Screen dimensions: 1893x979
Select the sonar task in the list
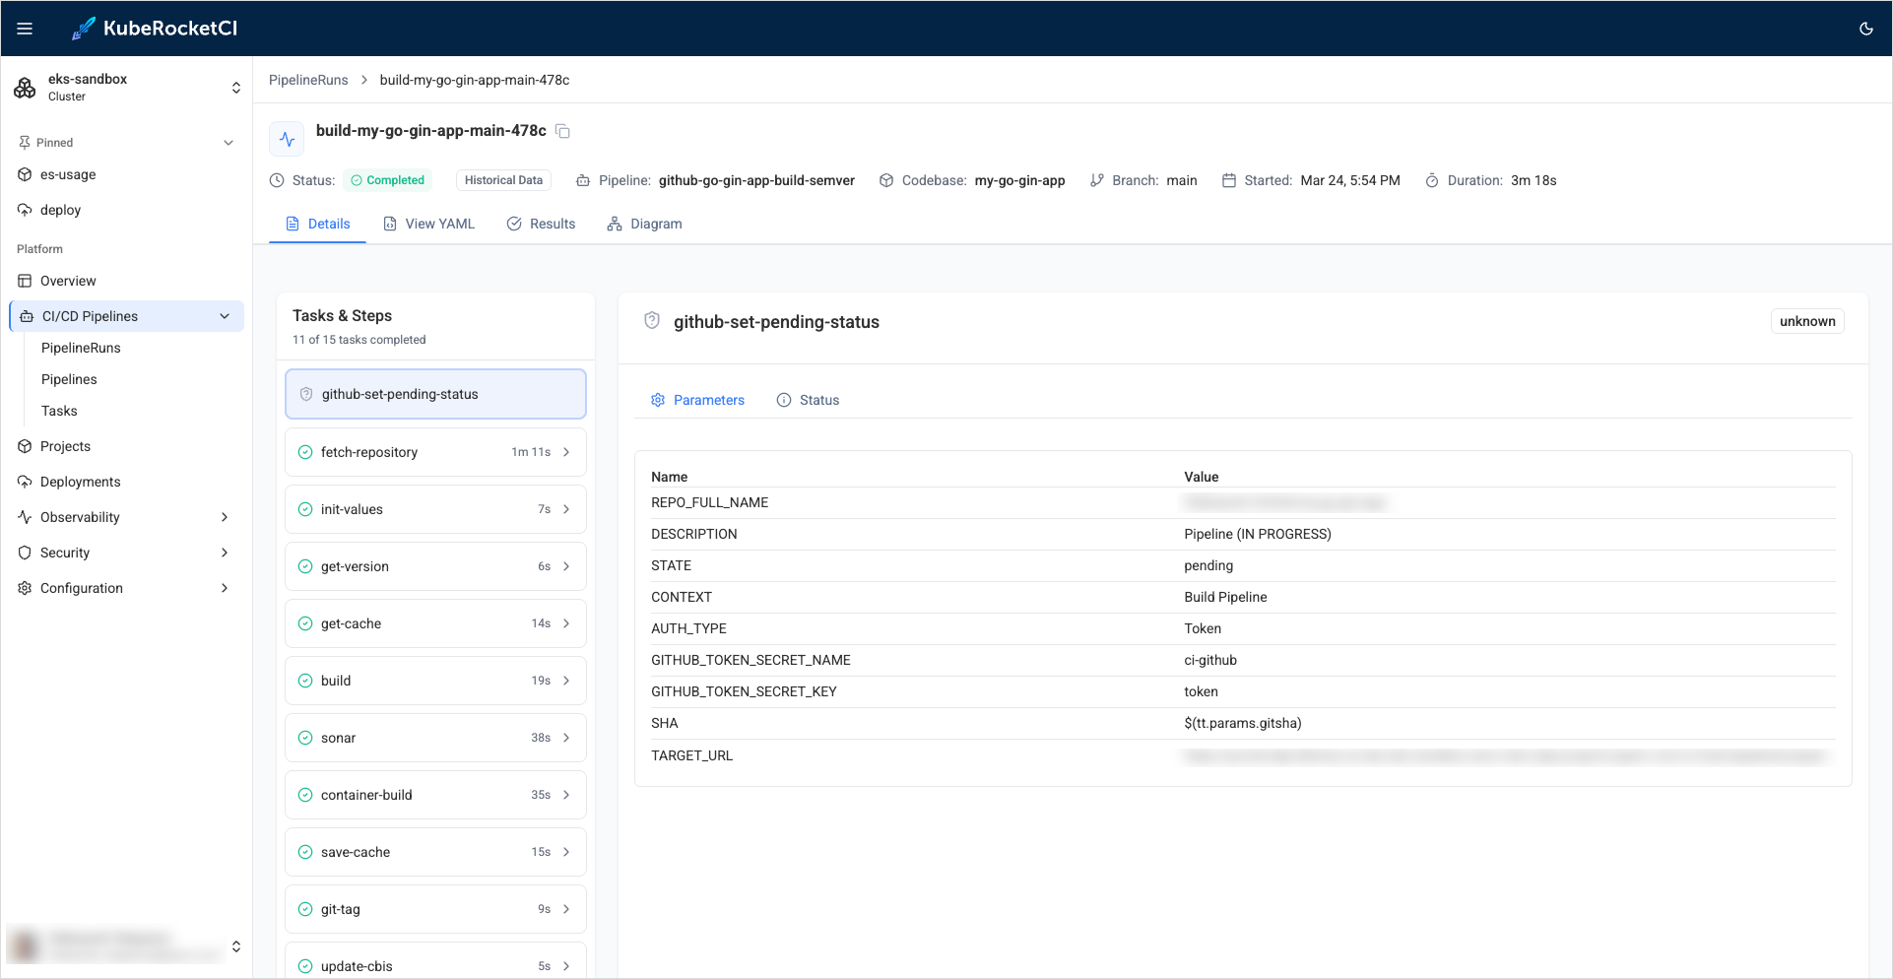pyautogui.click(x=435, y=738)
